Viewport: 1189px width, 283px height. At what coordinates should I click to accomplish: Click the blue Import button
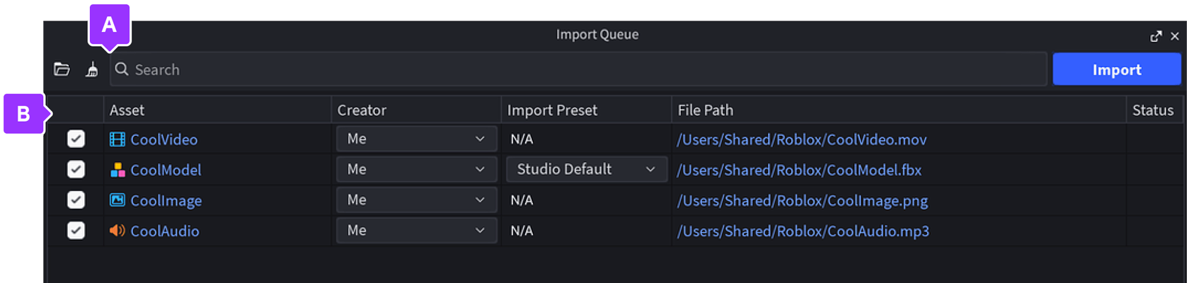1117,69
